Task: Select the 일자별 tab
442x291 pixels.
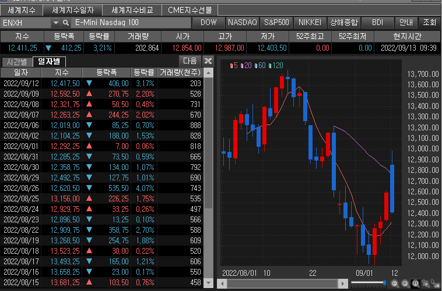Action: point(49,61)
